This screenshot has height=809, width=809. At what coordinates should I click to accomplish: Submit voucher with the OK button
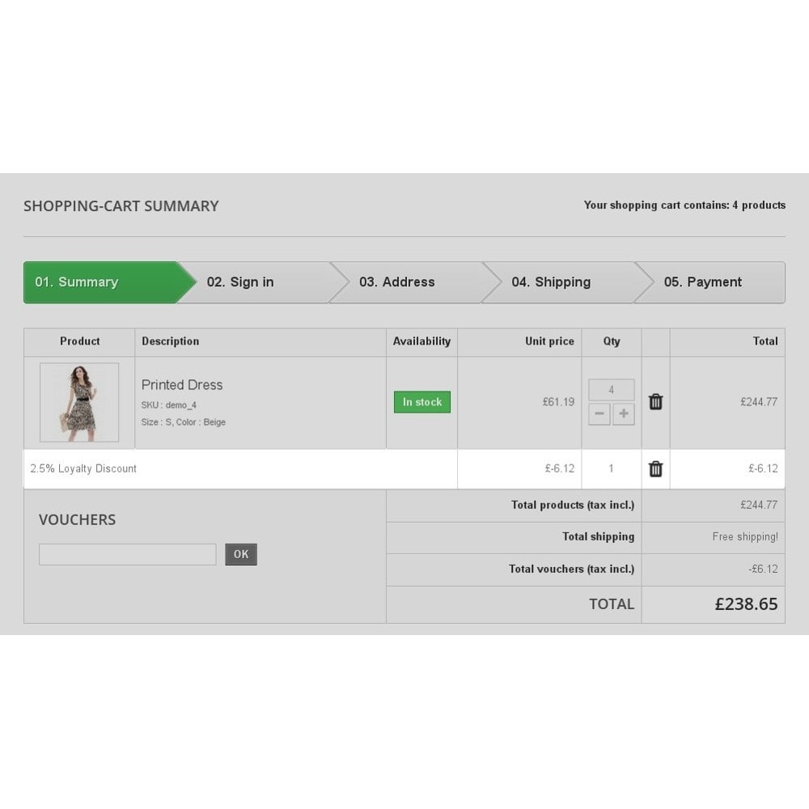pos(241,554)
